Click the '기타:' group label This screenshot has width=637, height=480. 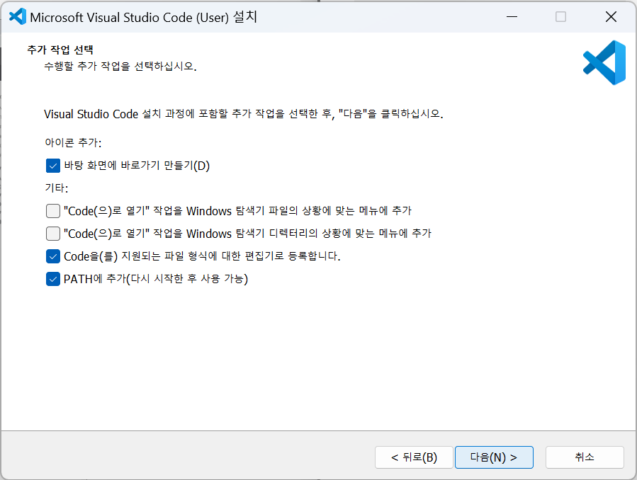pos(57,188)
